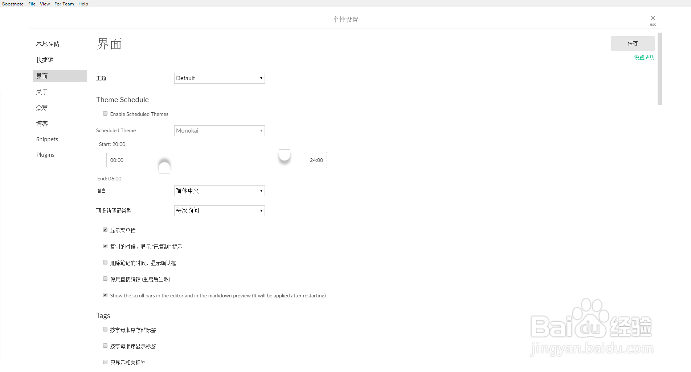Select the 众筹 sidebar entry
The height and width of the screenshot is (372, 691).
pos(42,107)
